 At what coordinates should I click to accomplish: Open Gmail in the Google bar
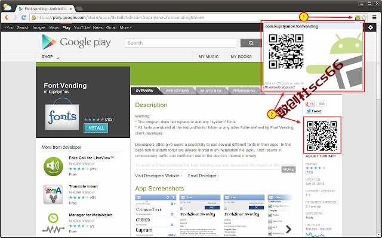(111, 28)
